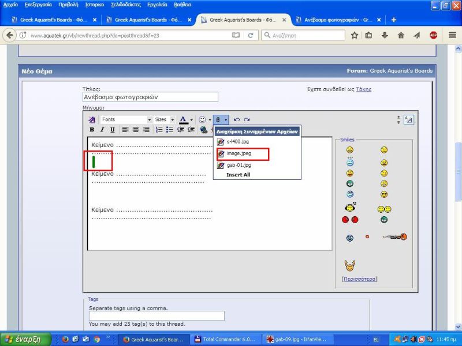
Task: Center align the message text
Action: point(136,130)
